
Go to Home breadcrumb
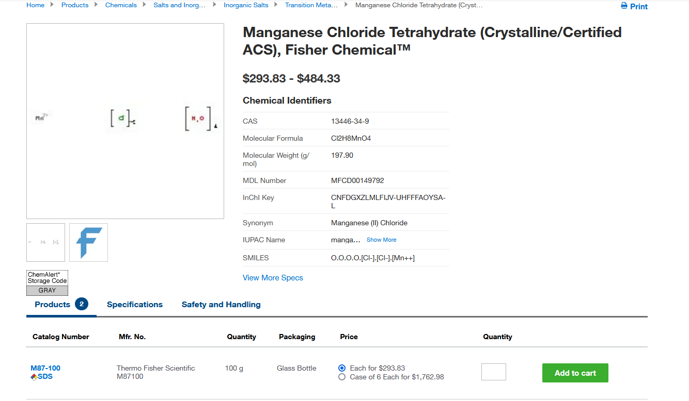pyautogui.click(x=35, y=5)
